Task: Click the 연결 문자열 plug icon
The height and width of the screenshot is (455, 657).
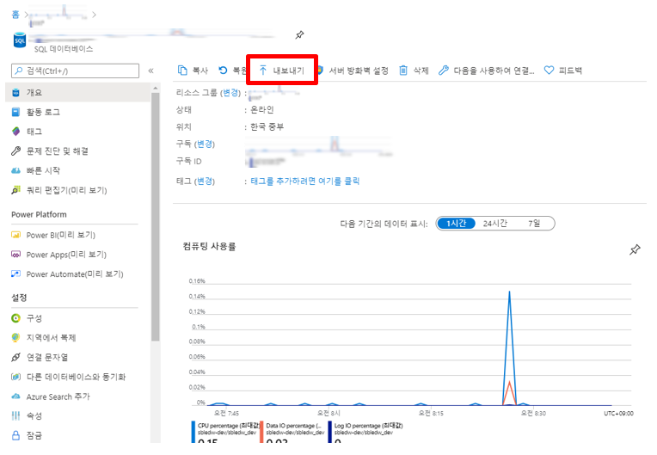Action: 16,357
